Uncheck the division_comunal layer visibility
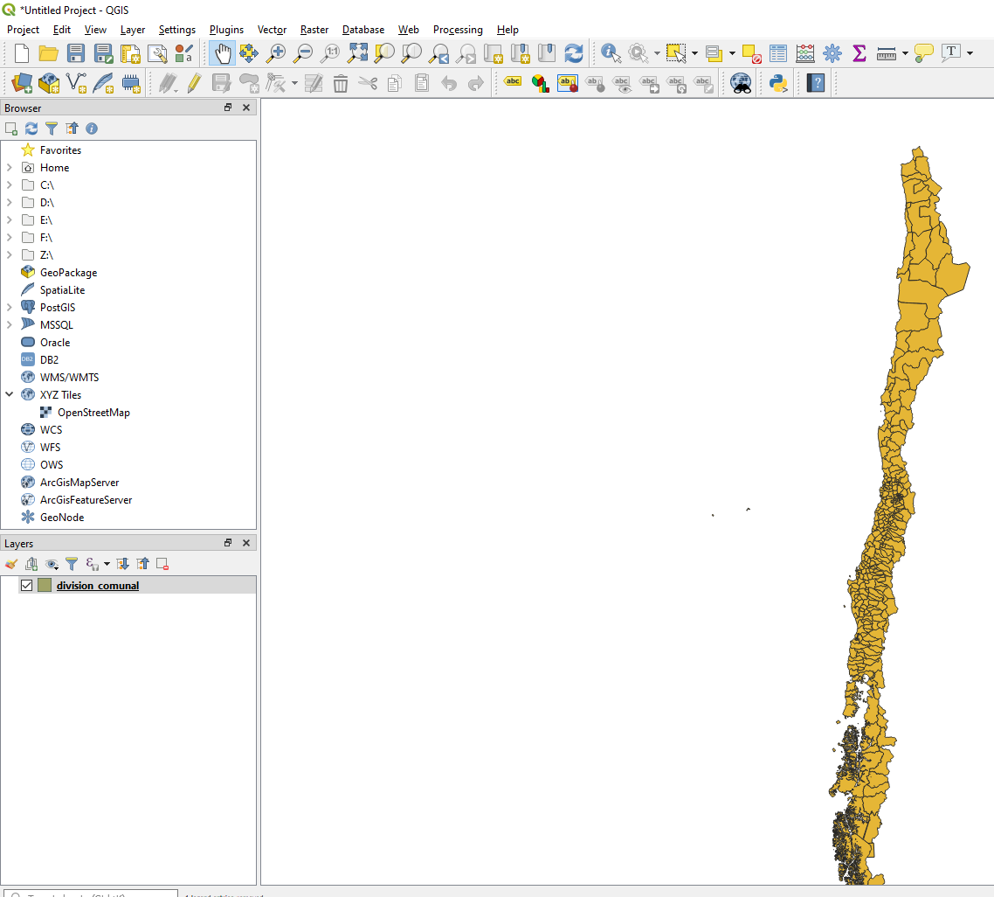The image size is (994, 897). pos(26,585)
